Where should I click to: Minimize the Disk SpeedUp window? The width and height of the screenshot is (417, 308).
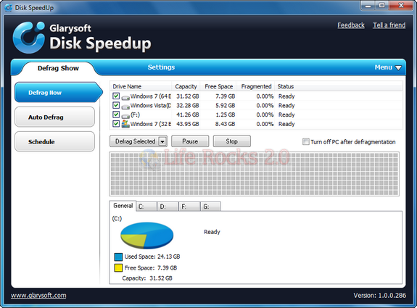click(x=368, y=6)
